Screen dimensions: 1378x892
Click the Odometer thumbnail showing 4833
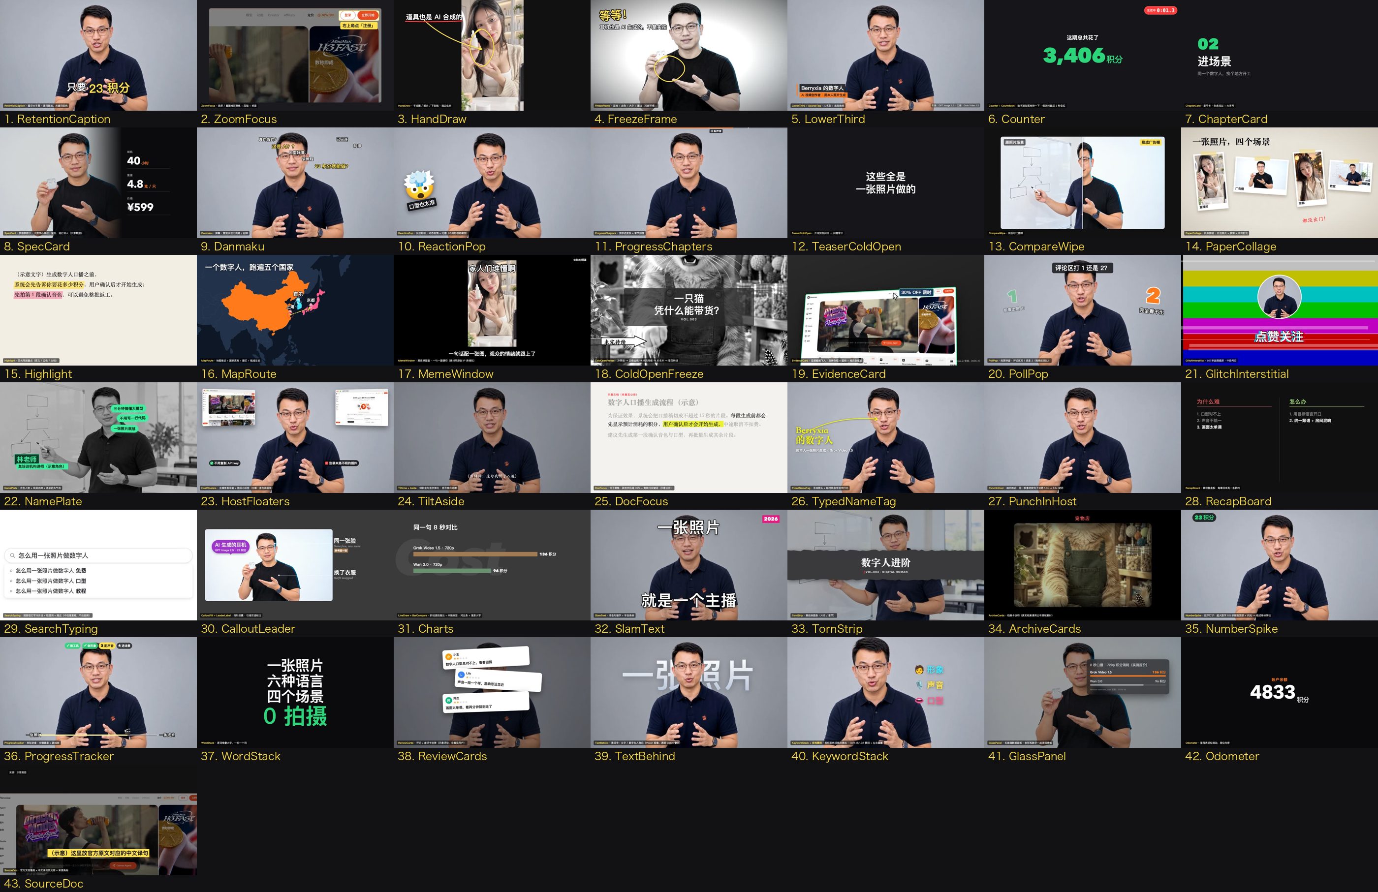click(x=1280, y=692)
